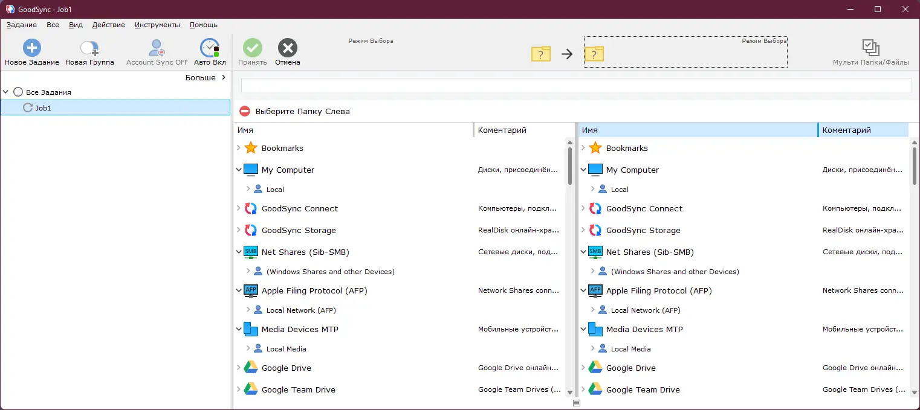Image resolution: width=920 pixels, height=410 pixels.
Task: Click 'Network Shares conn...' comment in right pane
Action: (863, 290)
